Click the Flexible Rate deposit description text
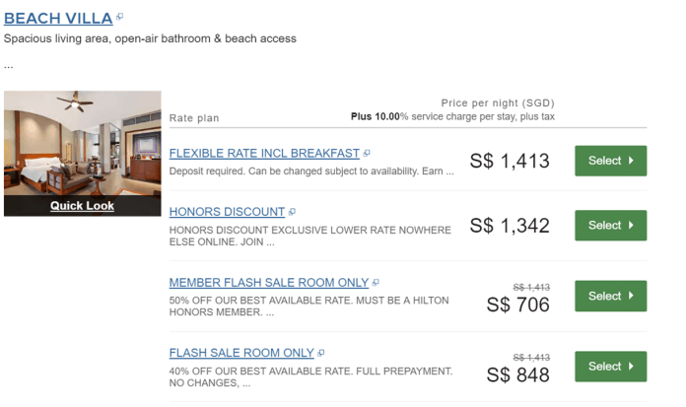Image resolution: width=686 pixels, height=407 pixels. pyautogui.click(x=311, y=171)
